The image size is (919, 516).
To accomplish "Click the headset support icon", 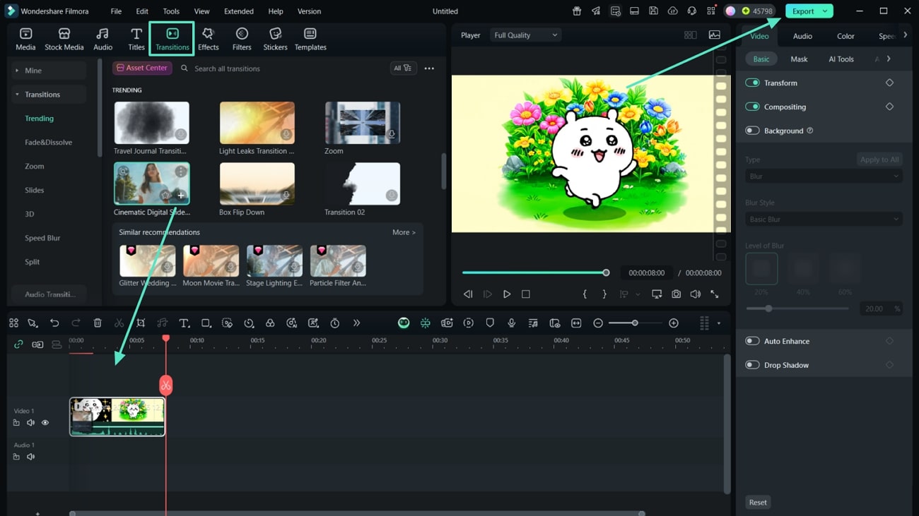I will point(691,11).
